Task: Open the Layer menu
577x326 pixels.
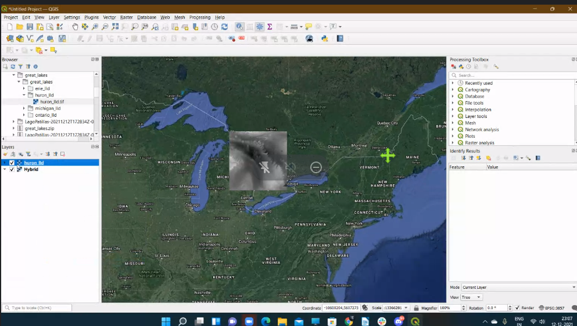Action: coord(53,17)
